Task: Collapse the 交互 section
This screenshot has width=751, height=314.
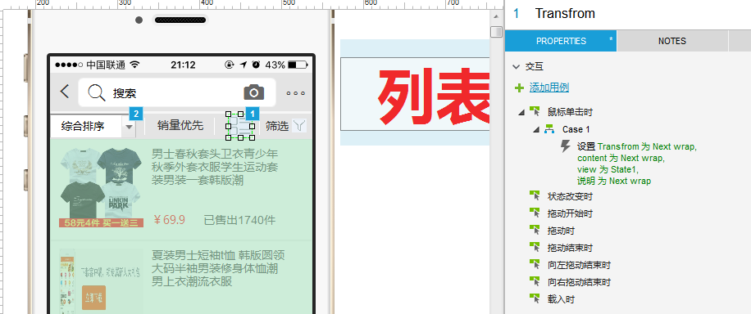Action: click(x=516, y=67)
